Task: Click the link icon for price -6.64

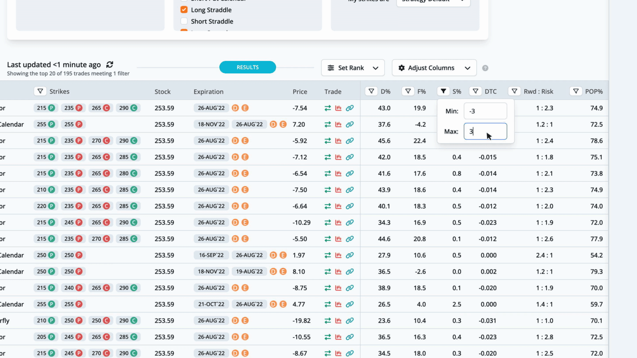Action: pos(349,206)
